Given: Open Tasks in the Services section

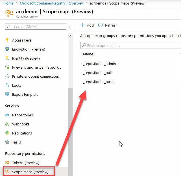Looking at the screenshot, I should 16,142.
